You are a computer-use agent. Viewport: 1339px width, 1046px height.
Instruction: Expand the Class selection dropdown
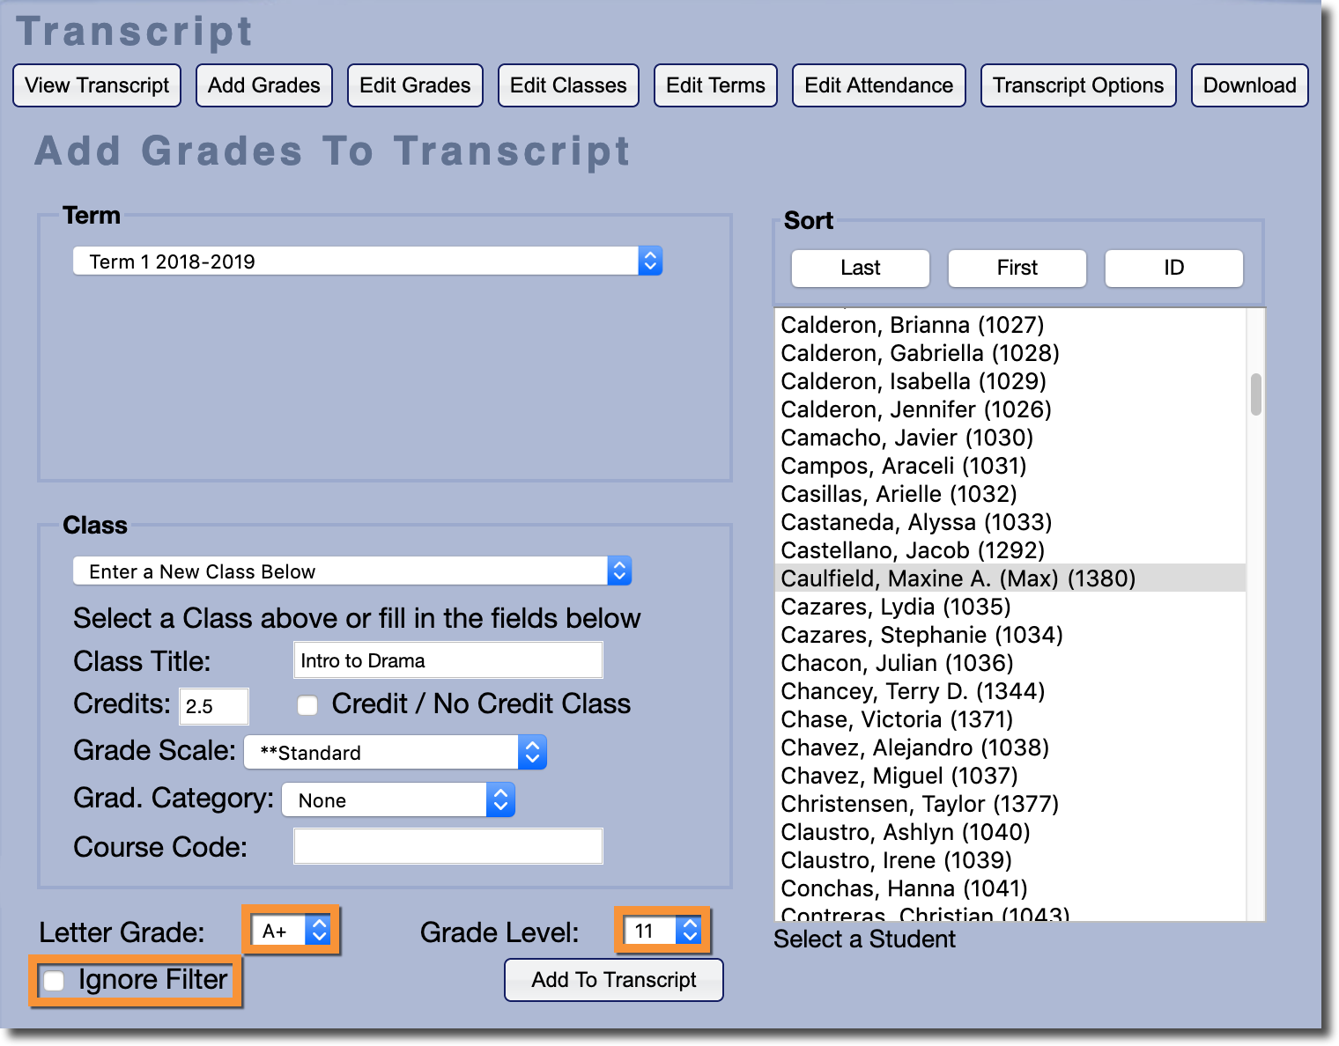pos(352,571)
